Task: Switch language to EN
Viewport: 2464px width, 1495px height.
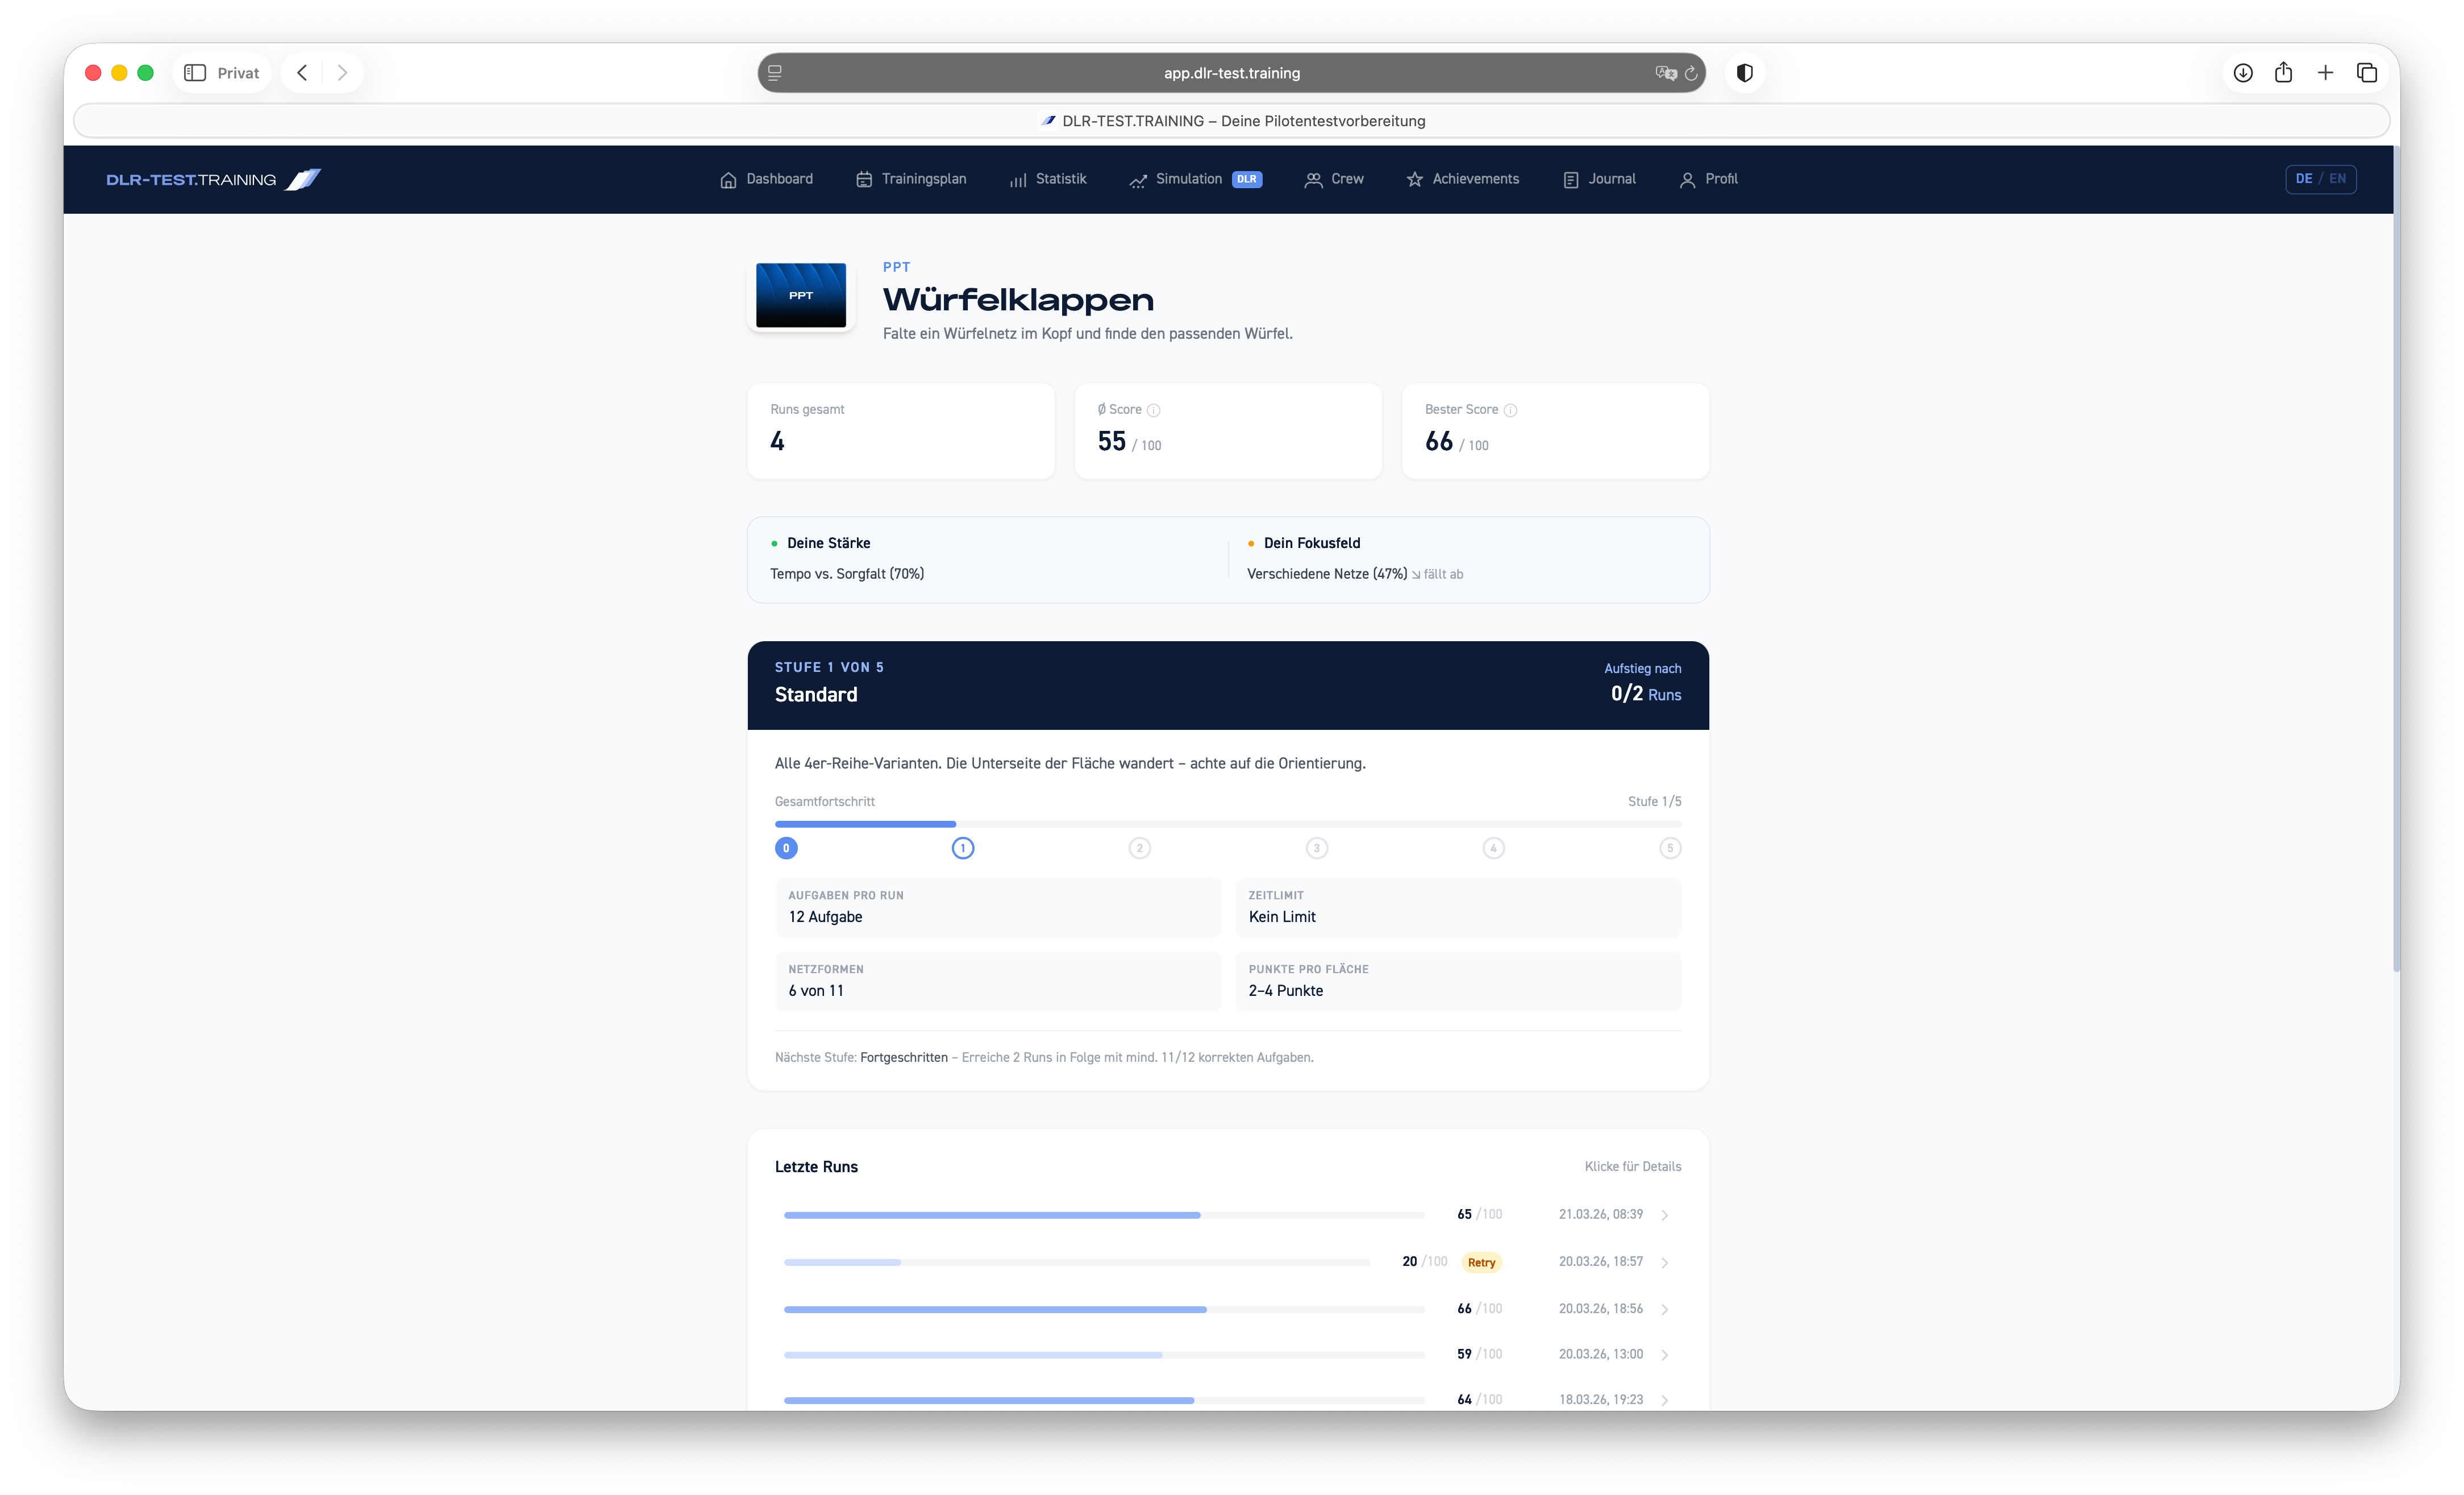Action: (x=2337, y=179)
